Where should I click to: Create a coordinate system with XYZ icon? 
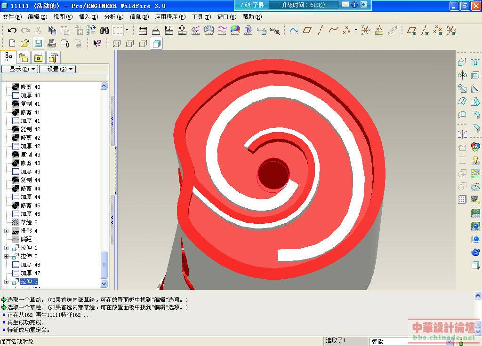click(x=366, y=30)
